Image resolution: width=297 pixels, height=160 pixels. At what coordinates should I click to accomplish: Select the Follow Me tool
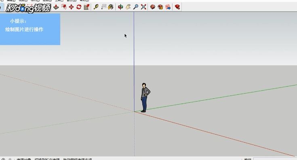64,7
